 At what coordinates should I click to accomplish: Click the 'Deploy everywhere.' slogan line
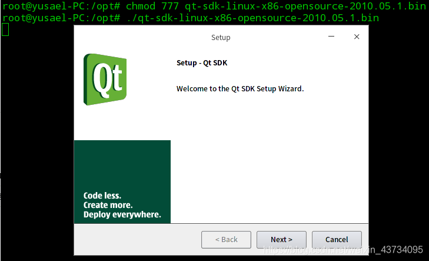pos(122,214)
